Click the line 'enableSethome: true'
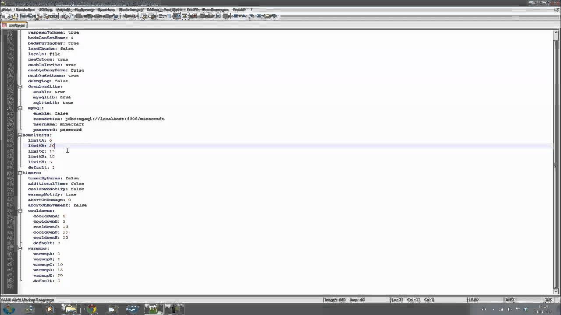 point(53,76)
